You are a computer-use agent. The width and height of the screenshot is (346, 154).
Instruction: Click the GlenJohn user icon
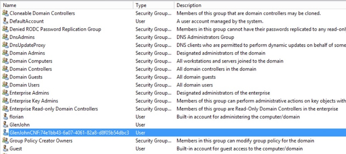[x=5, y=124]
